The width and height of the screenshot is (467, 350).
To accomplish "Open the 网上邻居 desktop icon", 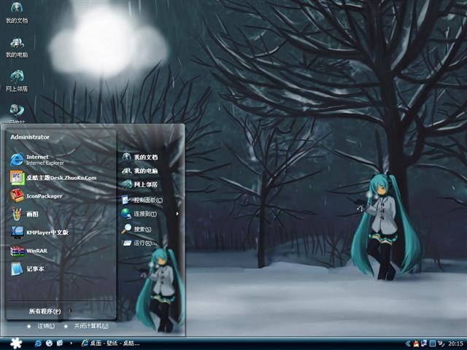I will [x=17, y=81].
